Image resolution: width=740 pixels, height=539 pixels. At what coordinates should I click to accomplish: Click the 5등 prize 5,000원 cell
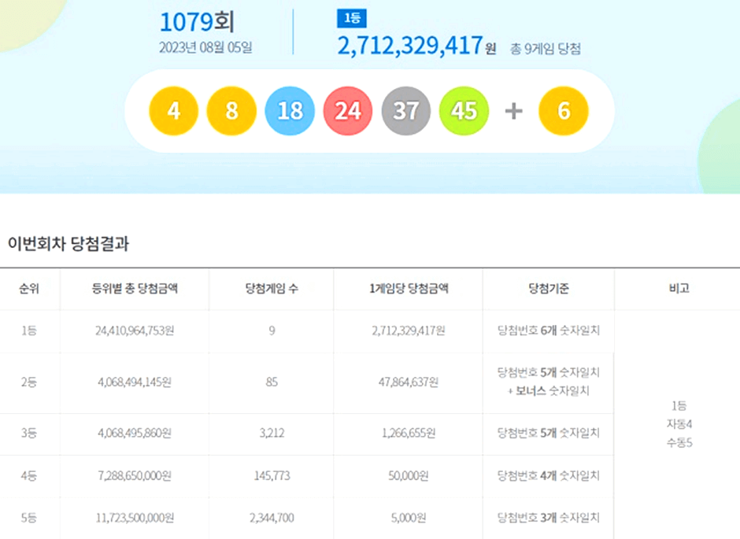[407, 518]
